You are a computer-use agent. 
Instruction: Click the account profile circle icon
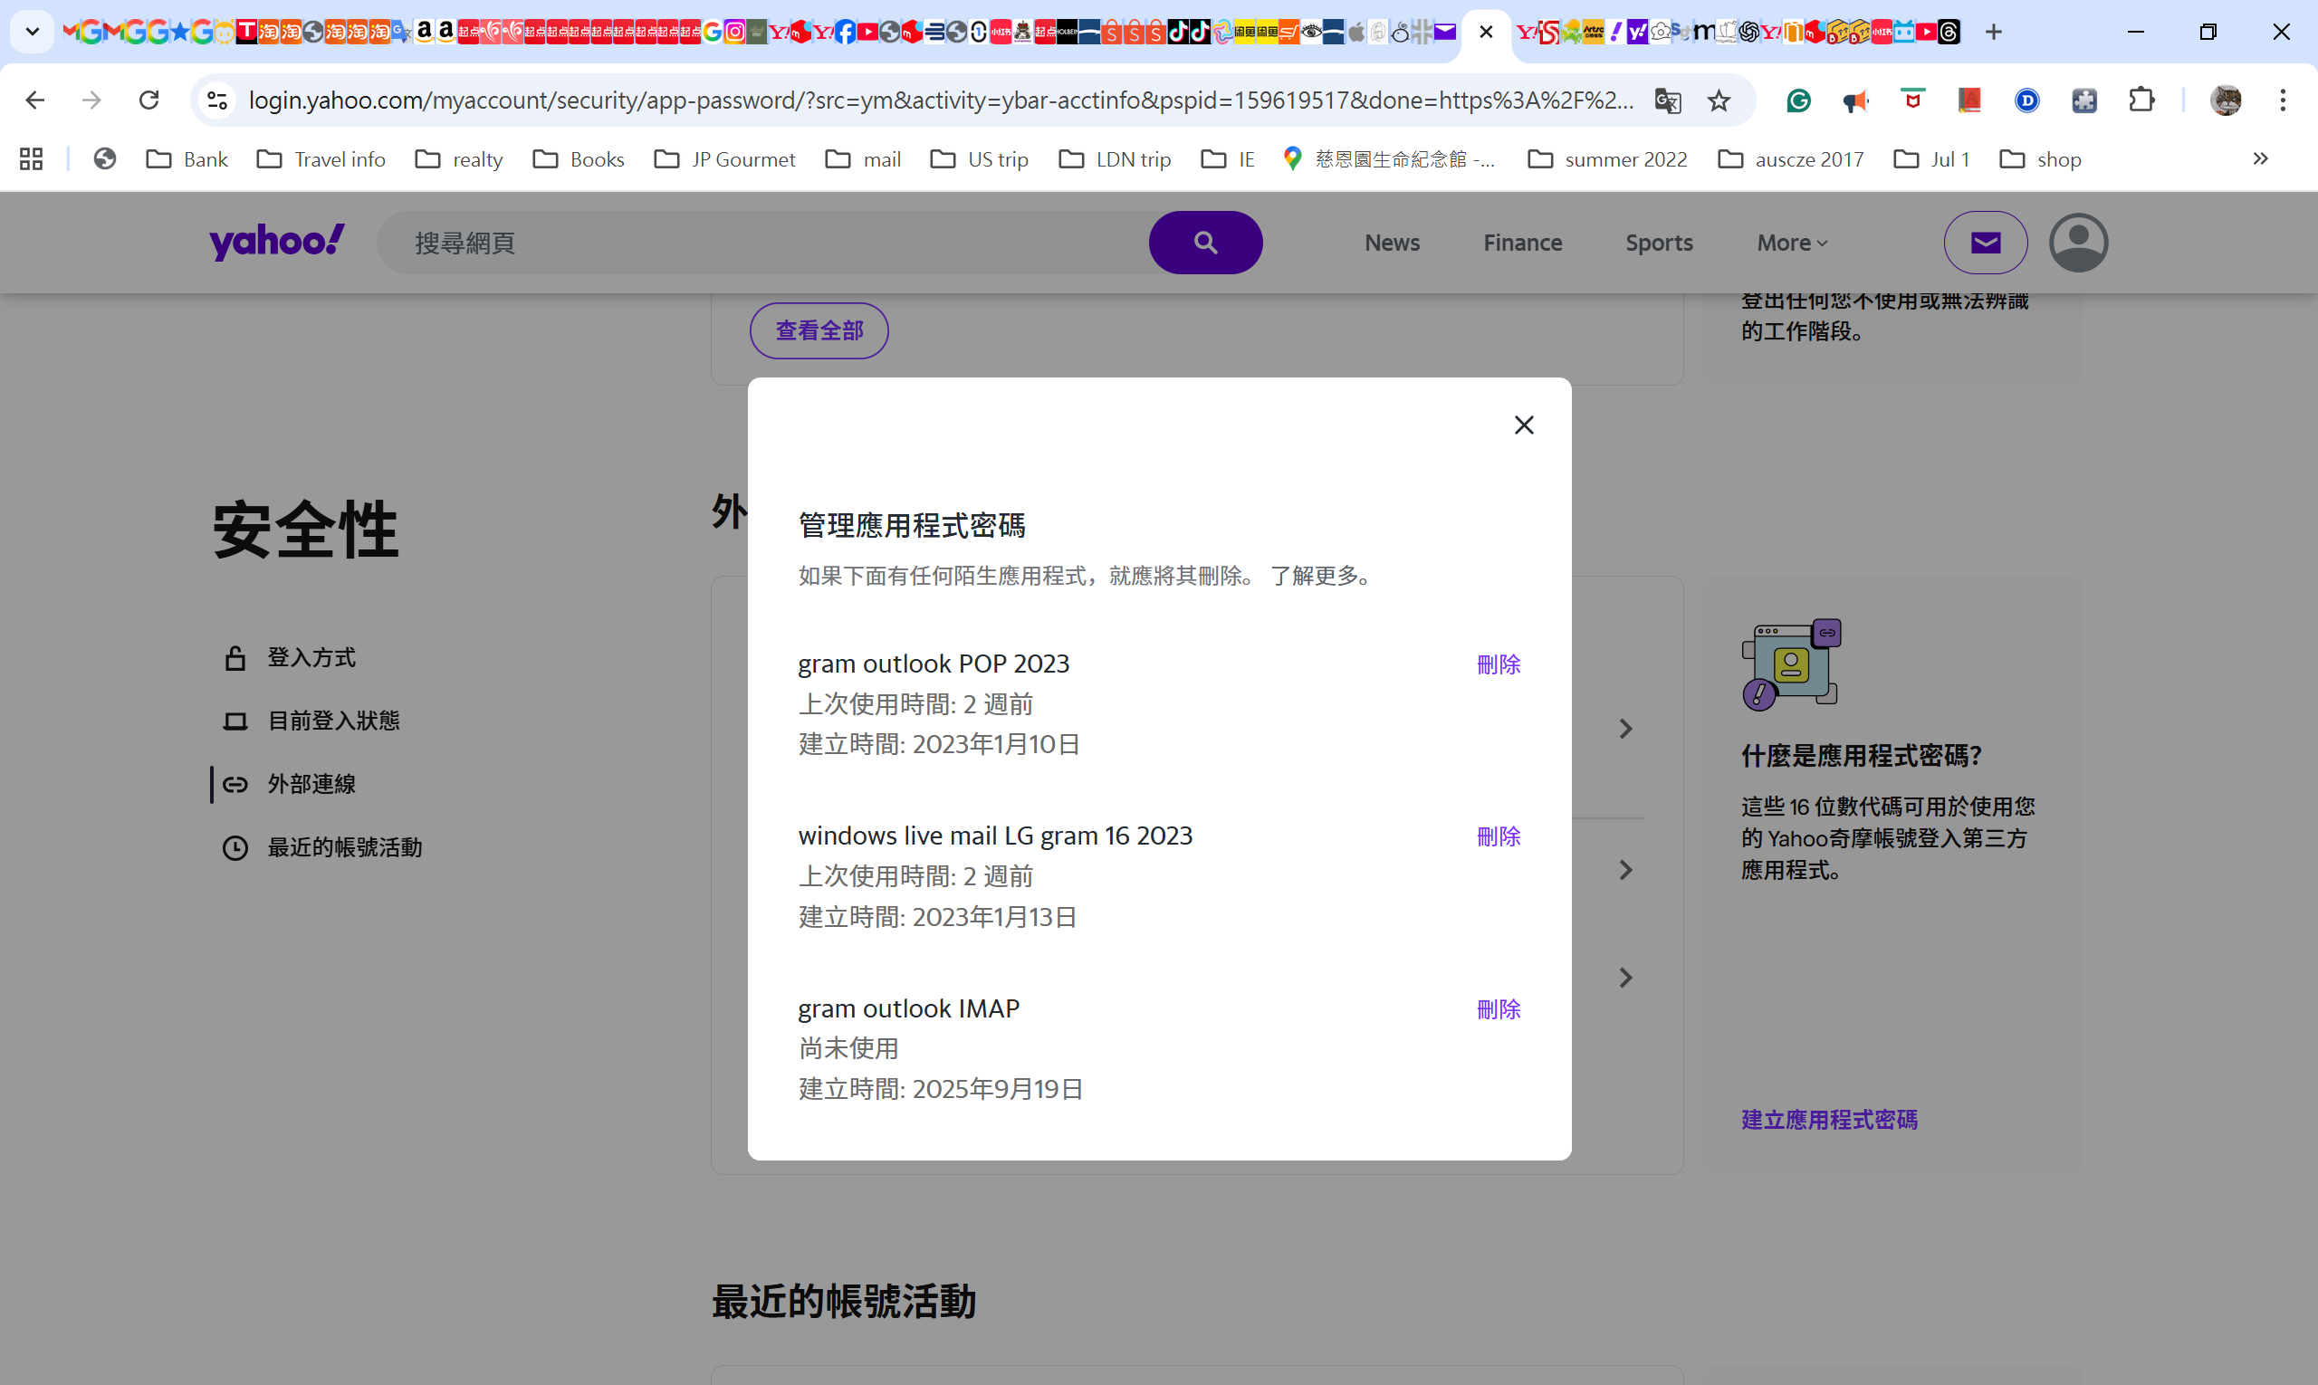pos(2076,242)
